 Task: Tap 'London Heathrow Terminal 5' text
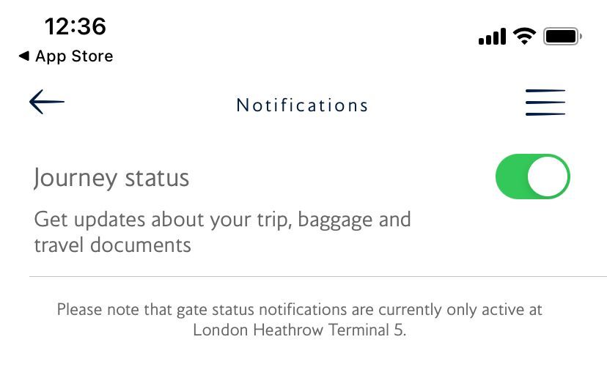[299, 330]
